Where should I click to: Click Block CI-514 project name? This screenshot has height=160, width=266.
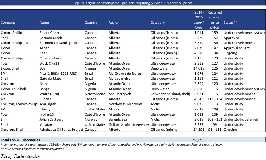coord(50,63)
